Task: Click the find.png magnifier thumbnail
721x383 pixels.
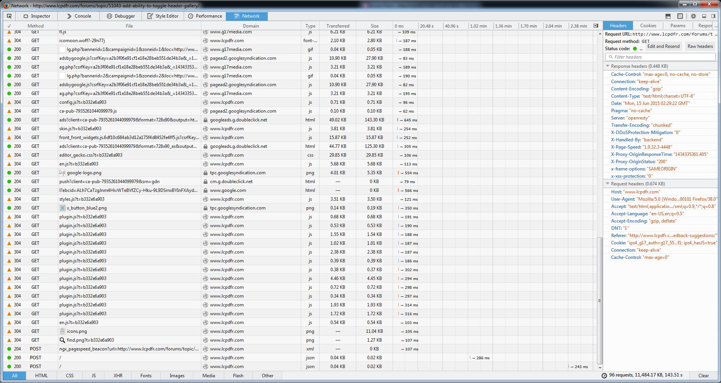Action: (x=62, y=340)
